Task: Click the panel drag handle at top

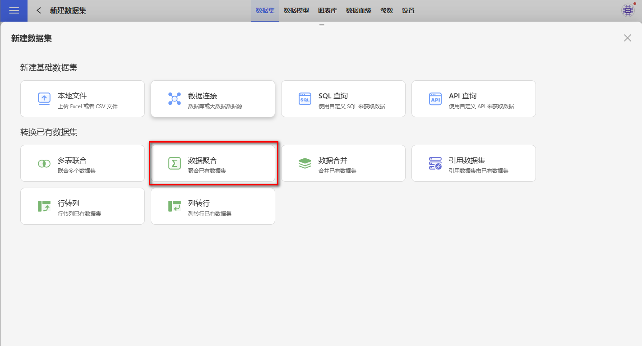Action: (x=322, y=25)
